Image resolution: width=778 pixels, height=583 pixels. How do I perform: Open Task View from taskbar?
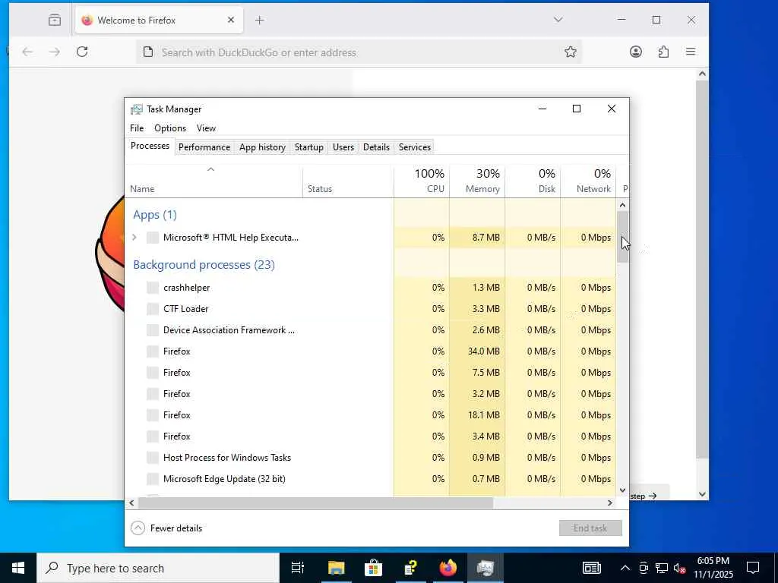298,568
